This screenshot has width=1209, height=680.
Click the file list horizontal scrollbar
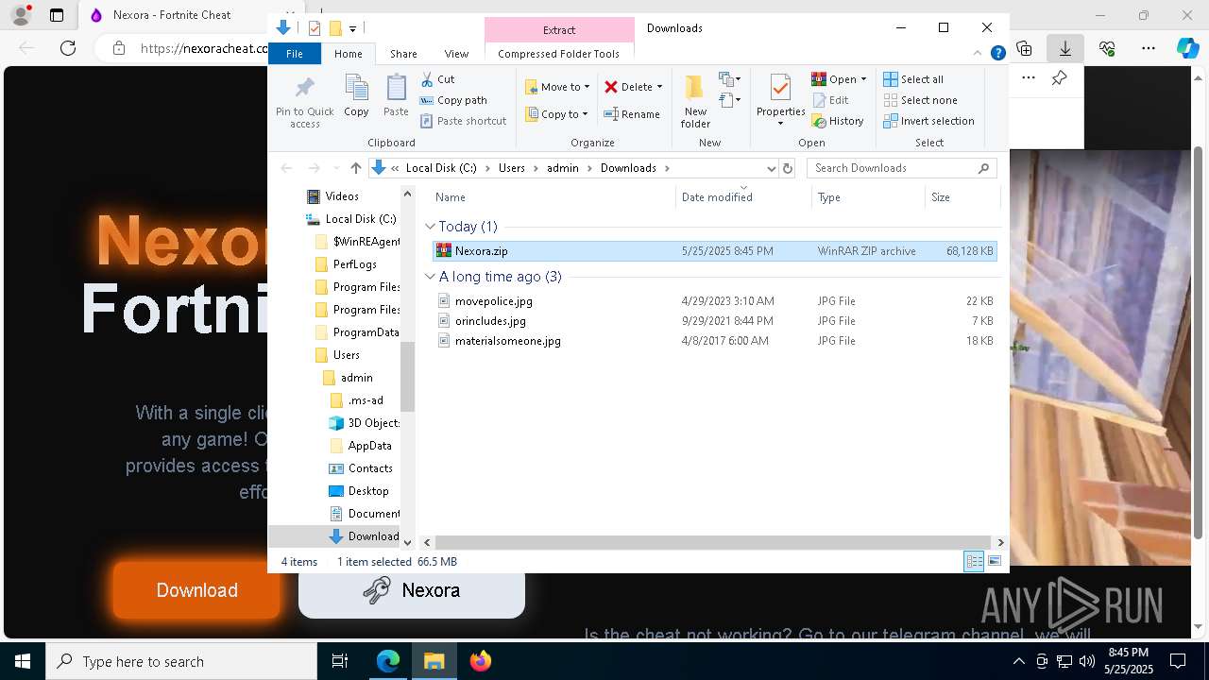pyautogui.click(x=714, y=542)
